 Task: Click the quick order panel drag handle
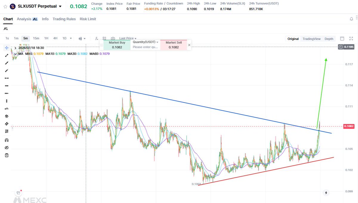(101, 45)
